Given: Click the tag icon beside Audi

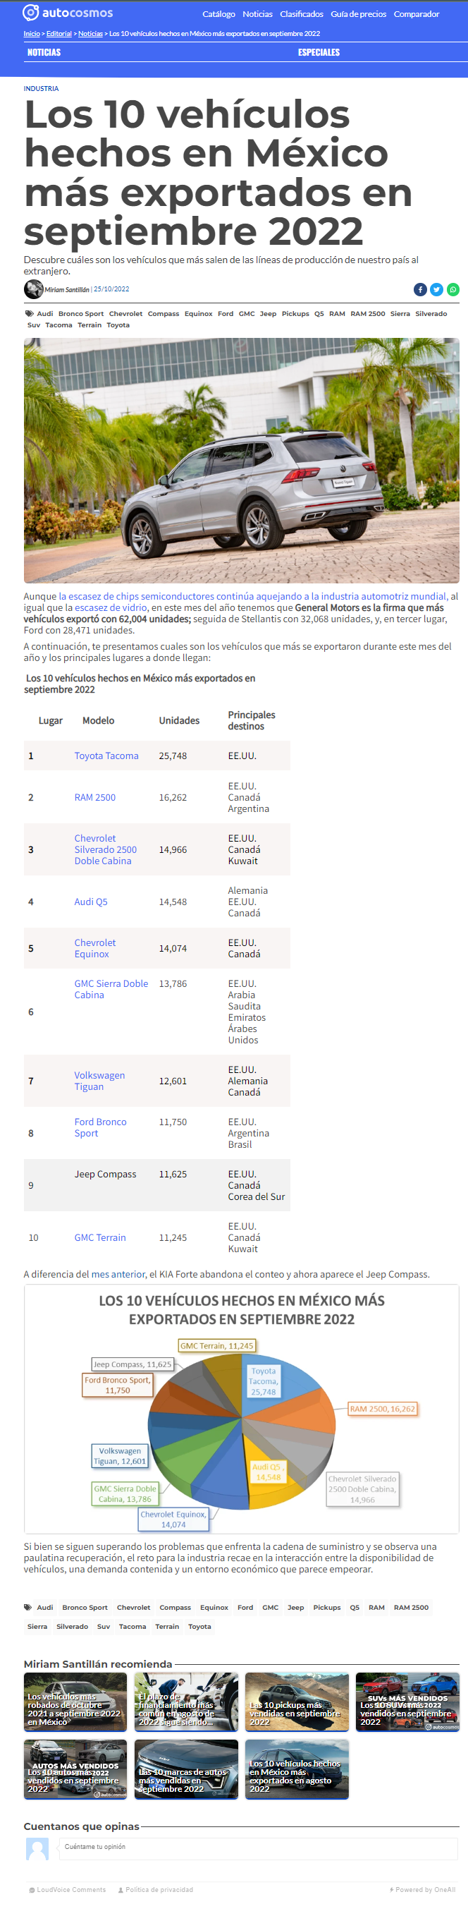Looking at the screenshot, I should [x=29, y=314].
